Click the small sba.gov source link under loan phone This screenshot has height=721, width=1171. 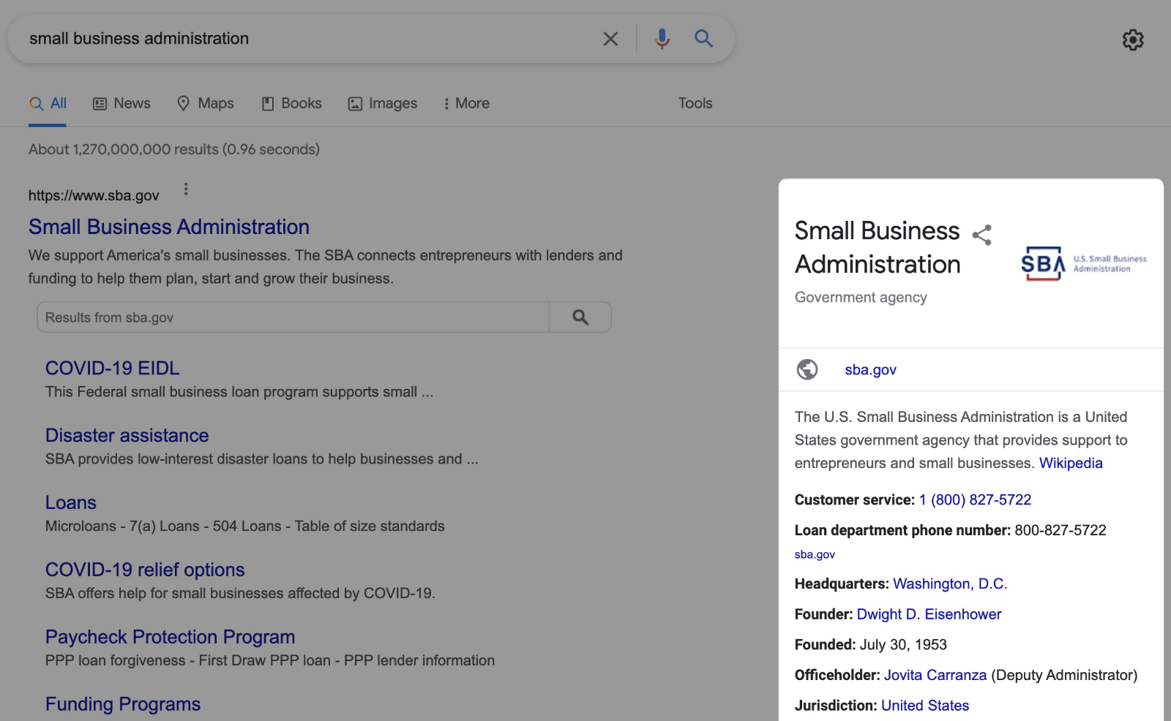tap(815, 554)
